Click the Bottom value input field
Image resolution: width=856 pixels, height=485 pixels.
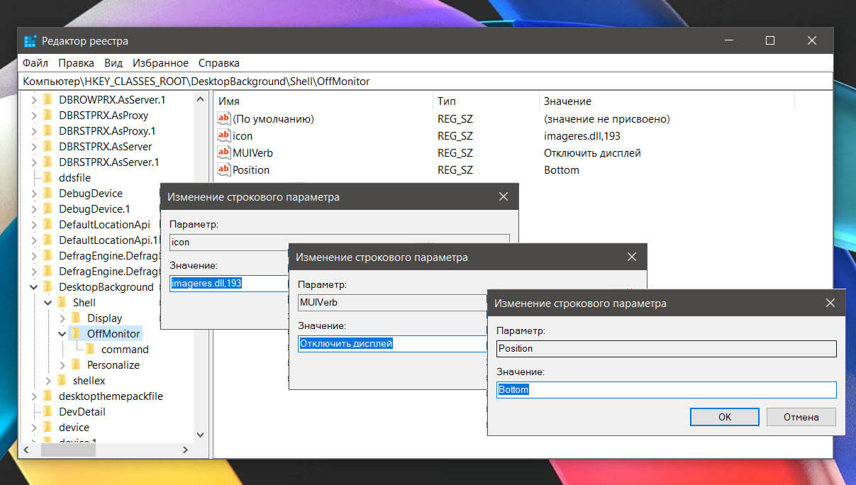pos(667,390)
